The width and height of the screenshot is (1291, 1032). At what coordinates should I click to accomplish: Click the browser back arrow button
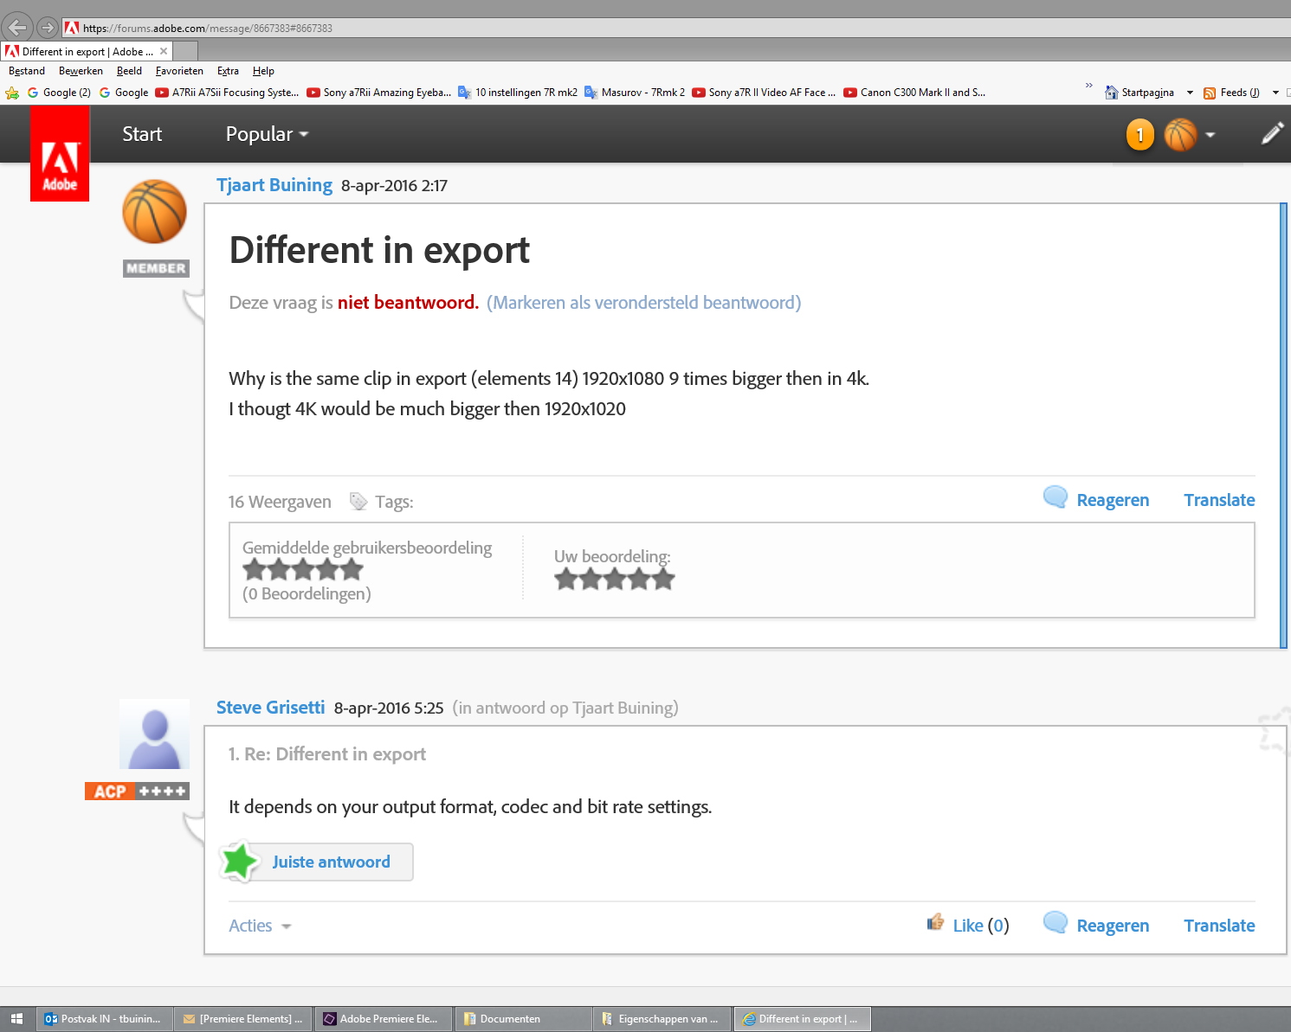tap(17, 28)
